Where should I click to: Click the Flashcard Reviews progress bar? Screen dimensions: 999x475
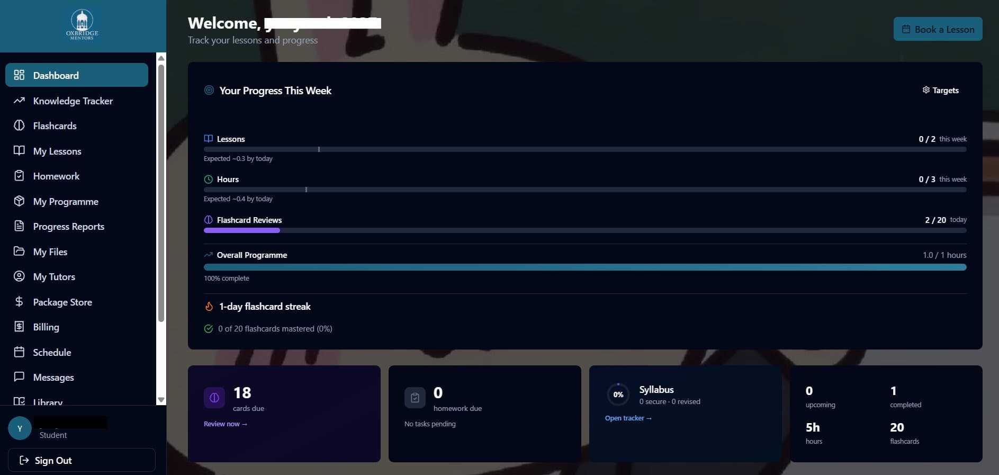[585, 230]
